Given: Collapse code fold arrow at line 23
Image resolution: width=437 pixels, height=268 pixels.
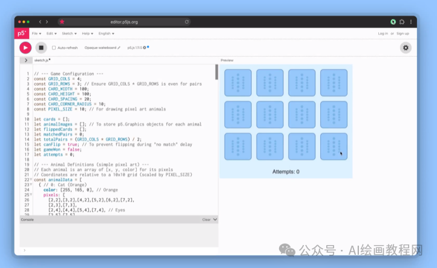Looking at the screenshot, I should click(31, 185).
